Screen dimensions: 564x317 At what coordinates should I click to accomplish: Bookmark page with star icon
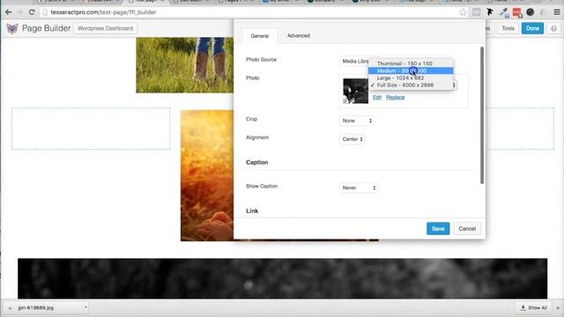pos(463,12)
